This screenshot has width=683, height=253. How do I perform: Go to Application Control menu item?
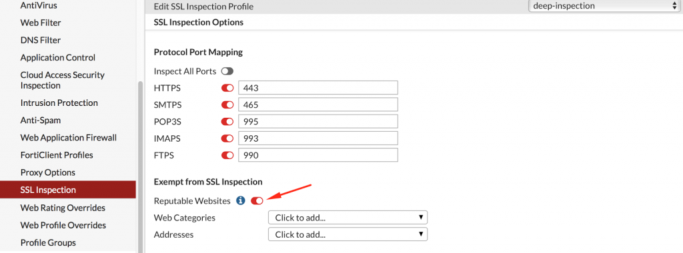[58, 57]
